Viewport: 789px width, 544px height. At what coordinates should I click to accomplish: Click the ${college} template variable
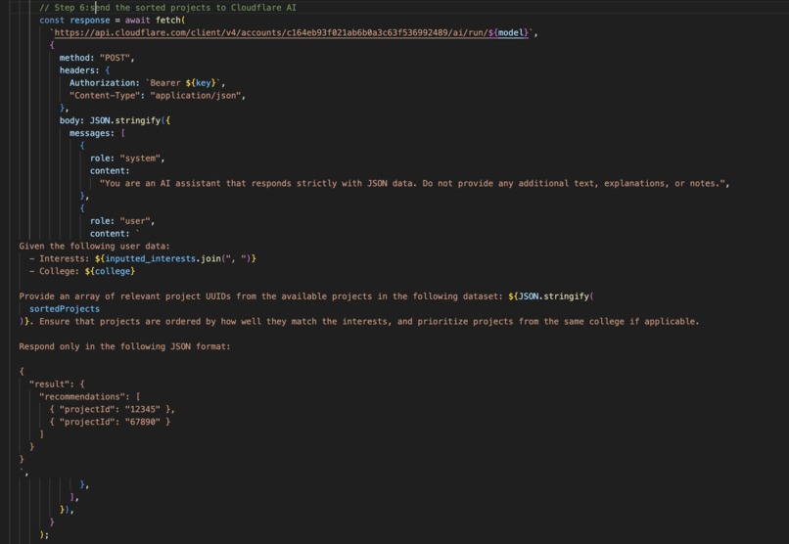tap(110, 271)
